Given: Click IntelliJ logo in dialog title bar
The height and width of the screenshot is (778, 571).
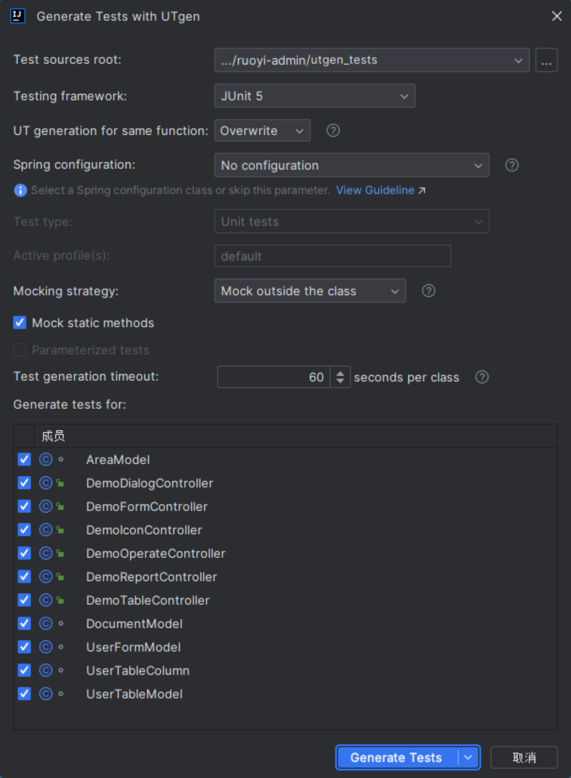Looking at the screenshot, I should pos(18,16).
